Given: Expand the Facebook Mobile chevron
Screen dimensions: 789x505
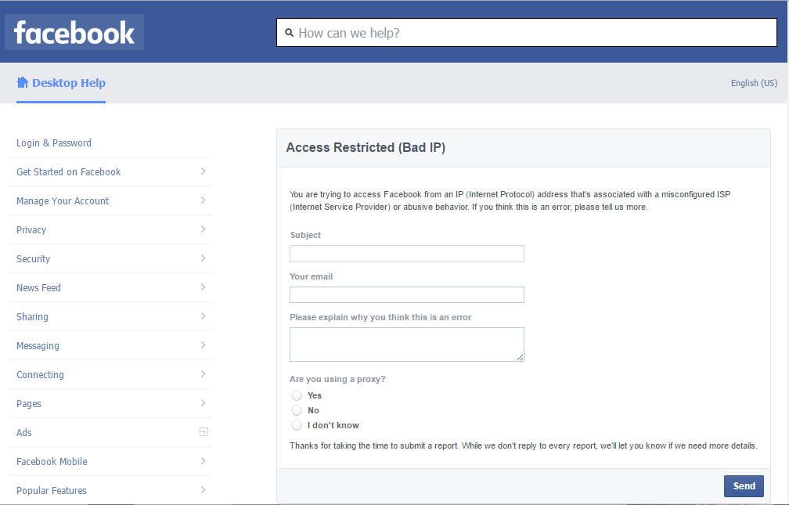Looking at the screenshot, I should pos(203,460).
